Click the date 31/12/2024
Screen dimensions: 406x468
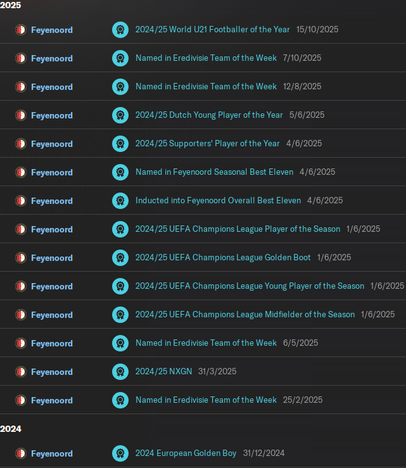point(264,453)
